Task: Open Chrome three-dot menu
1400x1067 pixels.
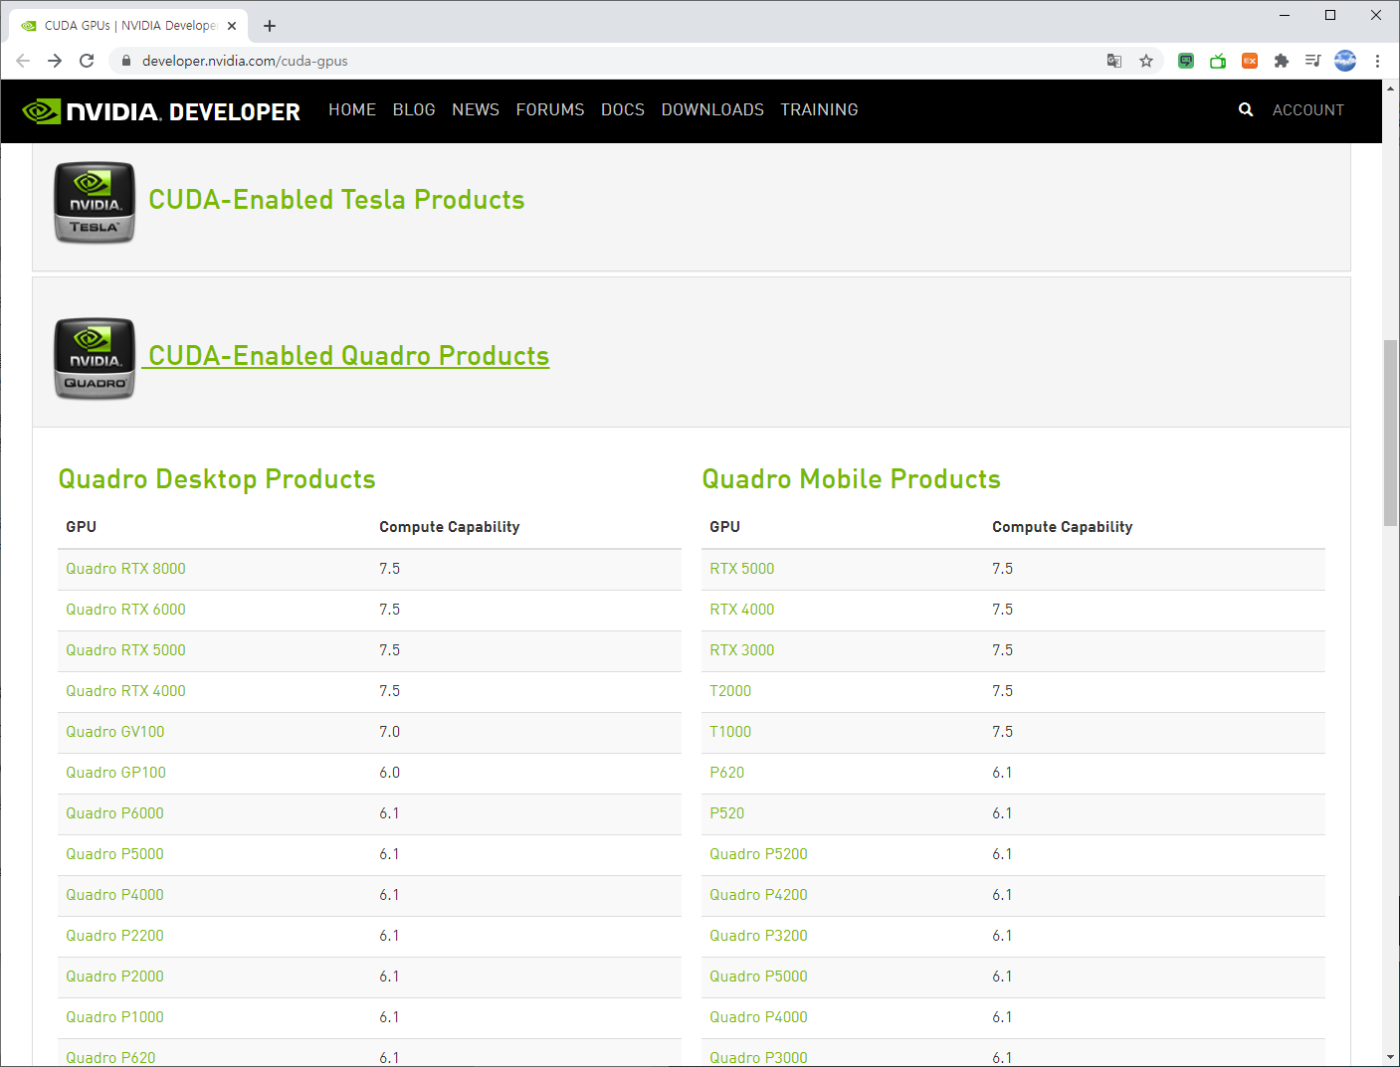Action: tap(1377, 61)
